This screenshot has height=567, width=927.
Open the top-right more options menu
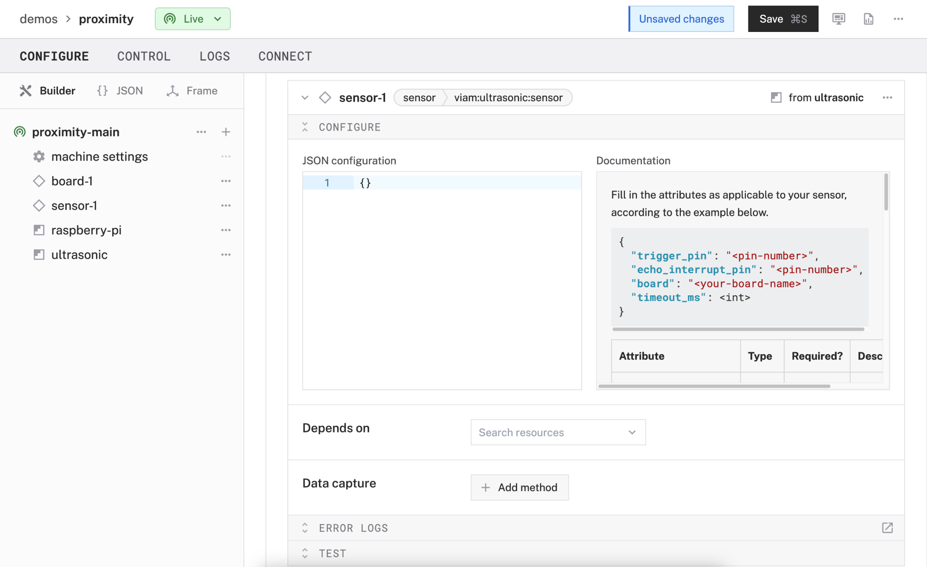[898, 19]
